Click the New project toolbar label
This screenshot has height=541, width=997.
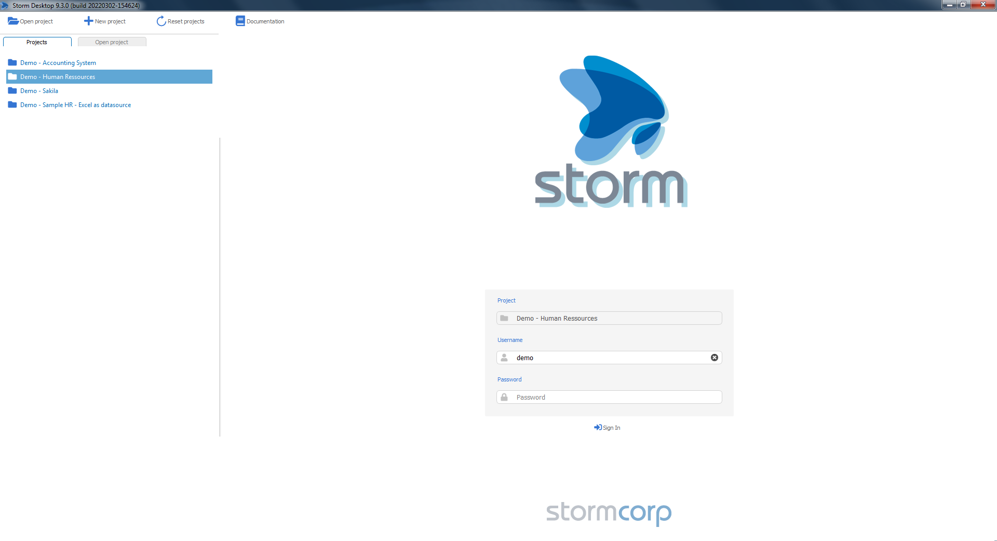tap(110, 21)
